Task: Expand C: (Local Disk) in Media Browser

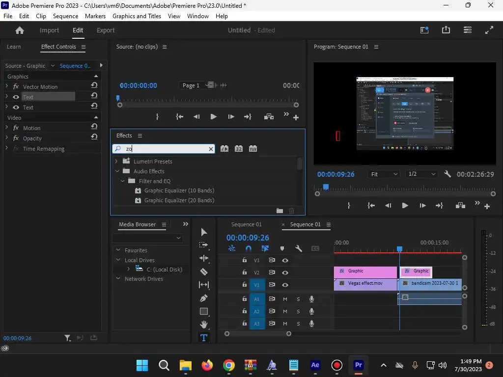Action: (x=128, y=269)
